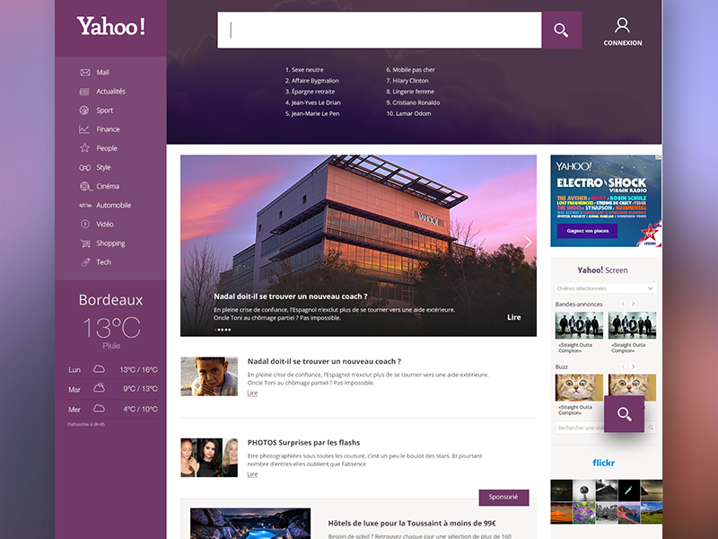718x539 pixels.
Task: Open the first Buzz cat video thumbnail
Action: [579, 388]
